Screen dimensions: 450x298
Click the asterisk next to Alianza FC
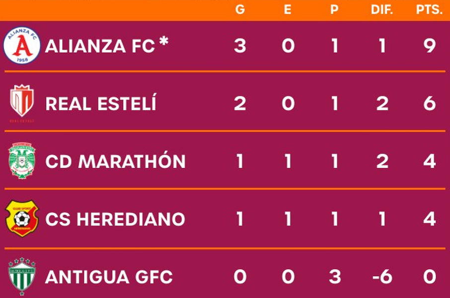(164, 41)
